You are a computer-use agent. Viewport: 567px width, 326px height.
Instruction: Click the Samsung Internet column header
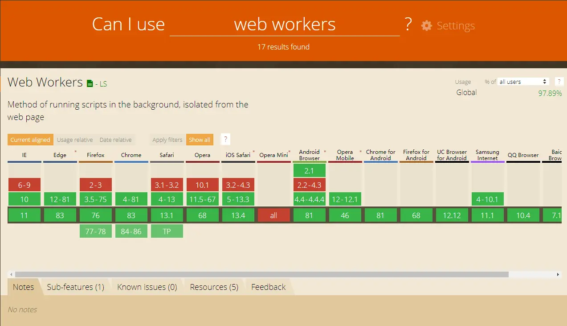coord(488,155)
